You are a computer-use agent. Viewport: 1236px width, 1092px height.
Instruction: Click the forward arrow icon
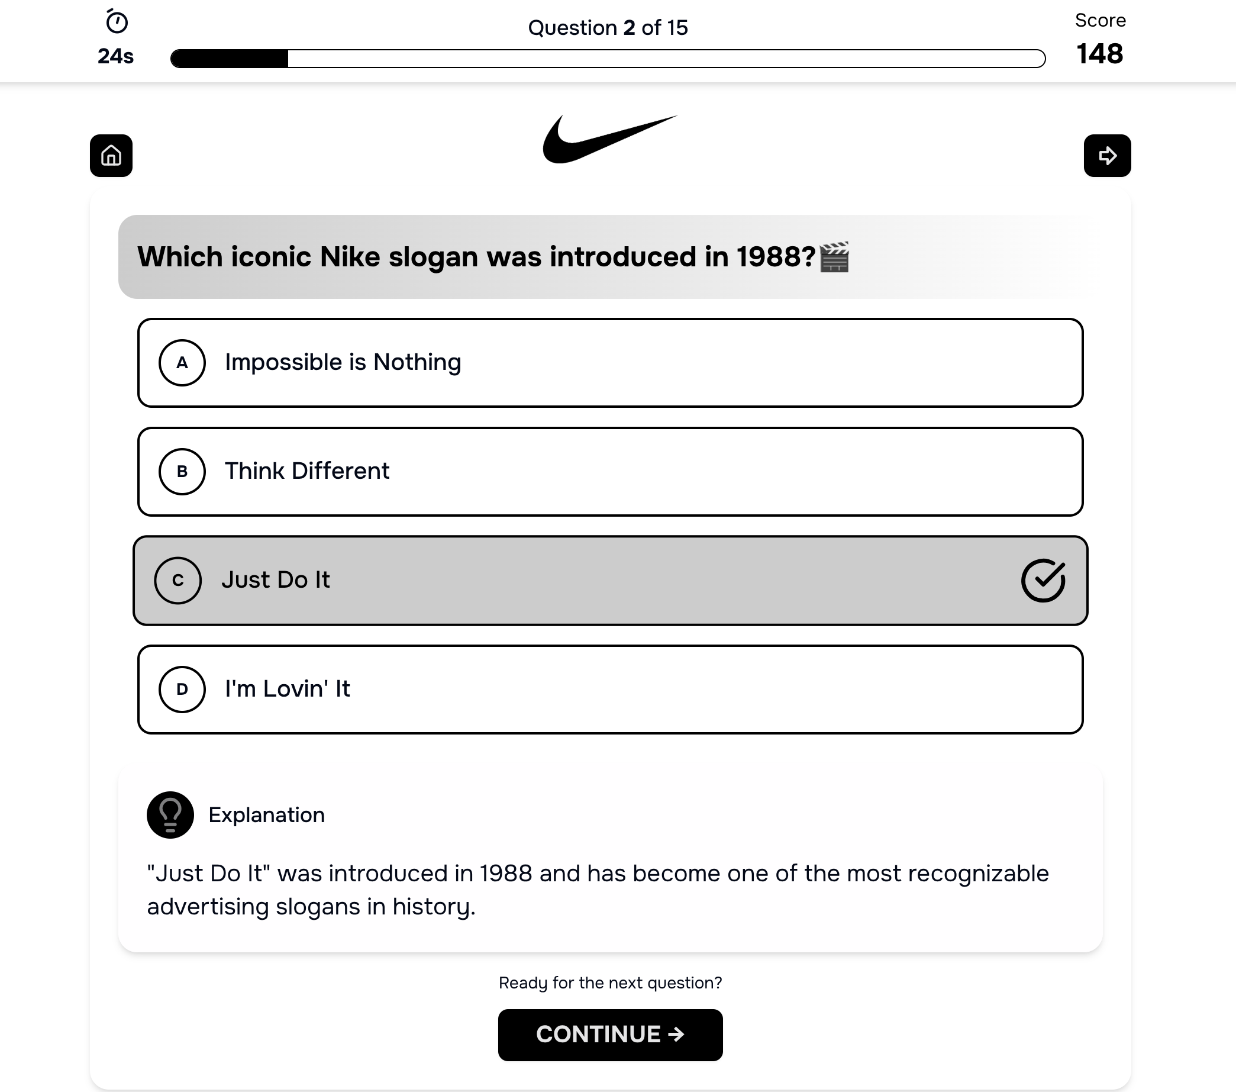click(1108, 156)
